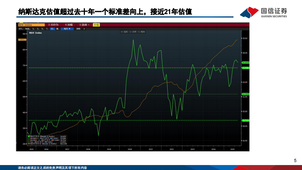
Task: Click the green latest-value tag on right axis
Action: pos(245,62)
